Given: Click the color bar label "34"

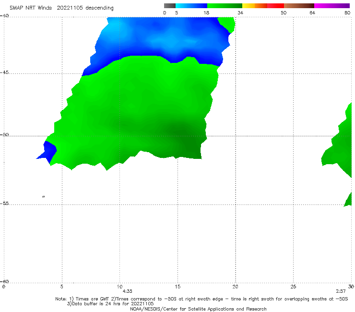Looking at the screenshot, I should click(x=240, y=12).
